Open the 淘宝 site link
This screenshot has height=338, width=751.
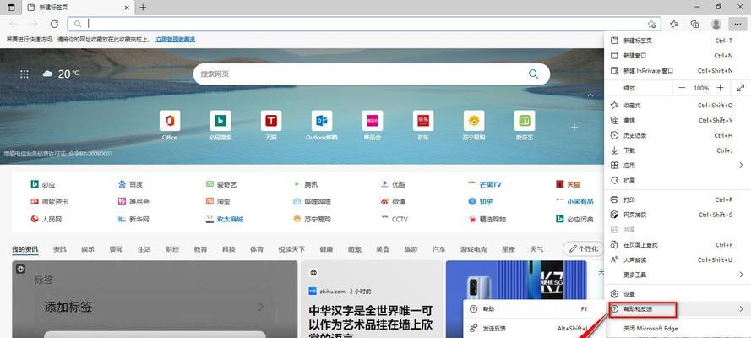pos(218,202)
